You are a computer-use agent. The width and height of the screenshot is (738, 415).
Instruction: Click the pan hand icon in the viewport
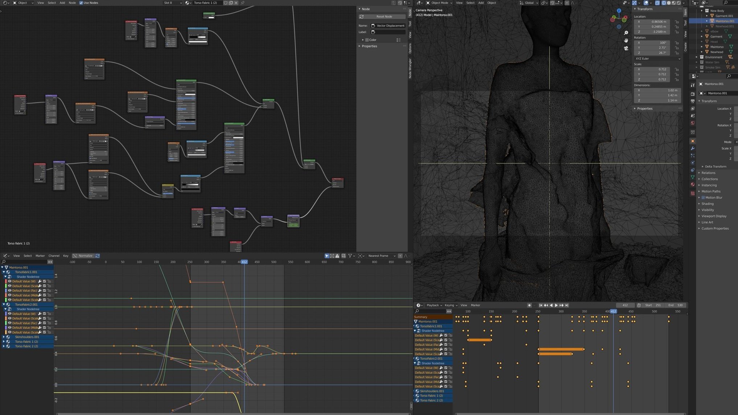(626, 40)
